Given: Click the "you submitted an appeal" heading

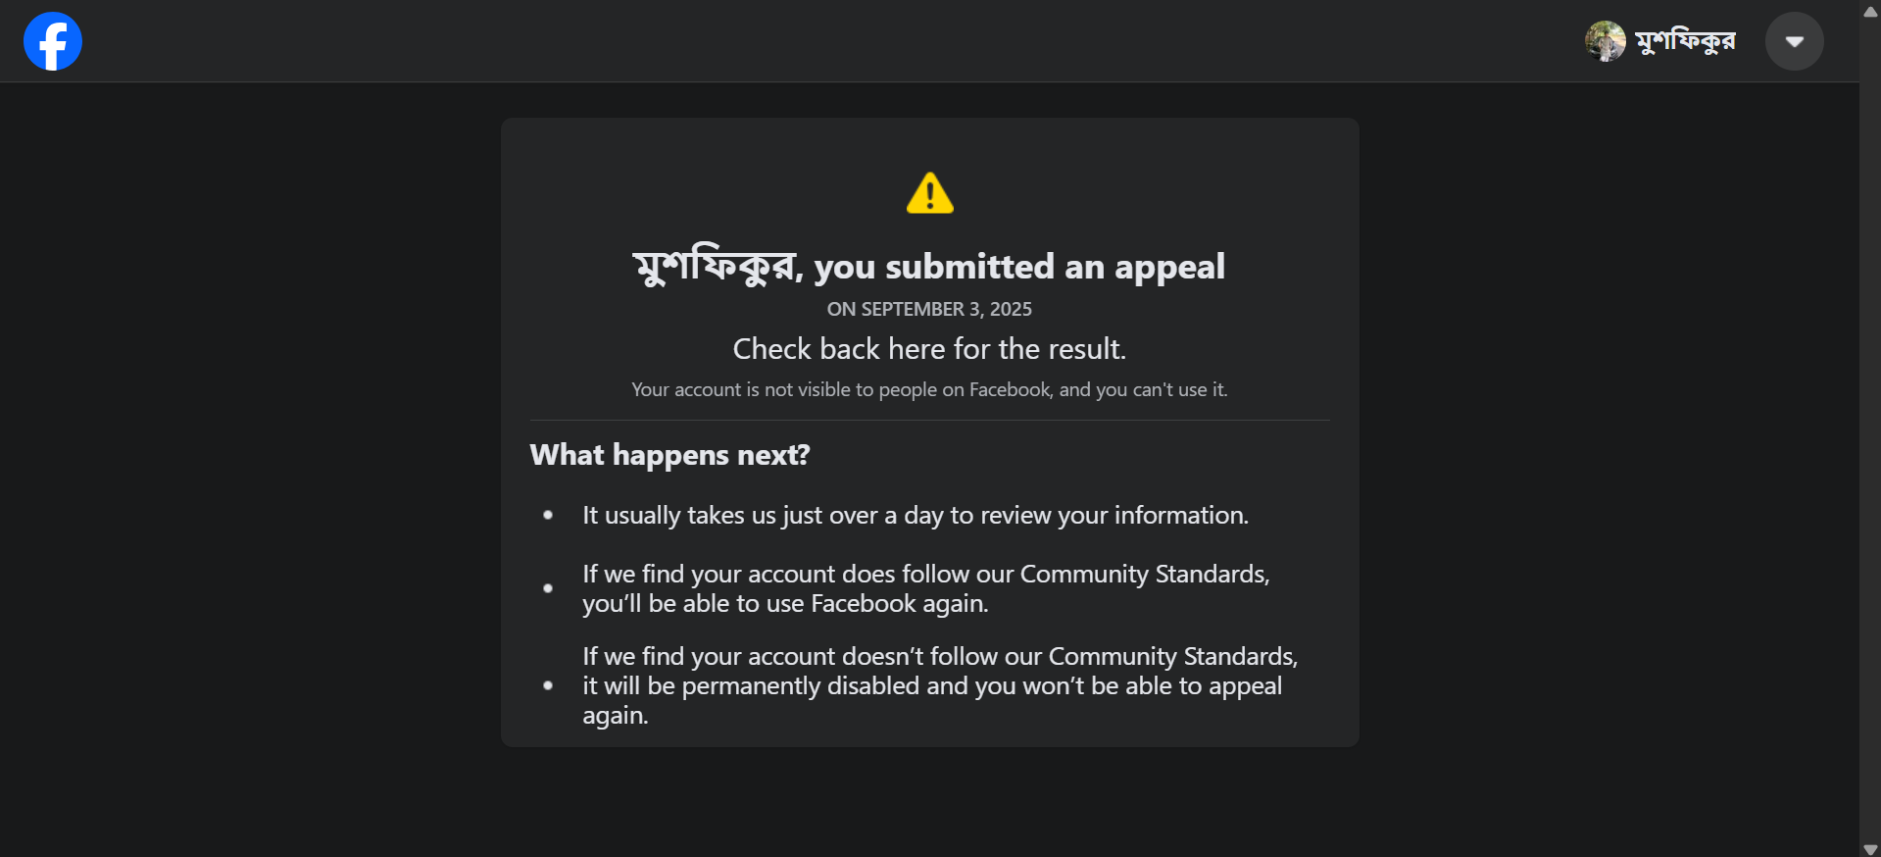Looking at the screenshot, I should pyautogui.click(x=1019, y=267).
